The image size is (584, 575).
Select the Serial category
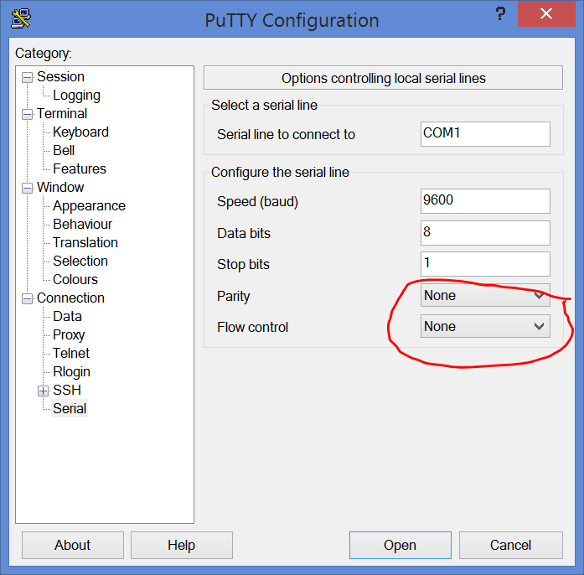coord(70,409)
